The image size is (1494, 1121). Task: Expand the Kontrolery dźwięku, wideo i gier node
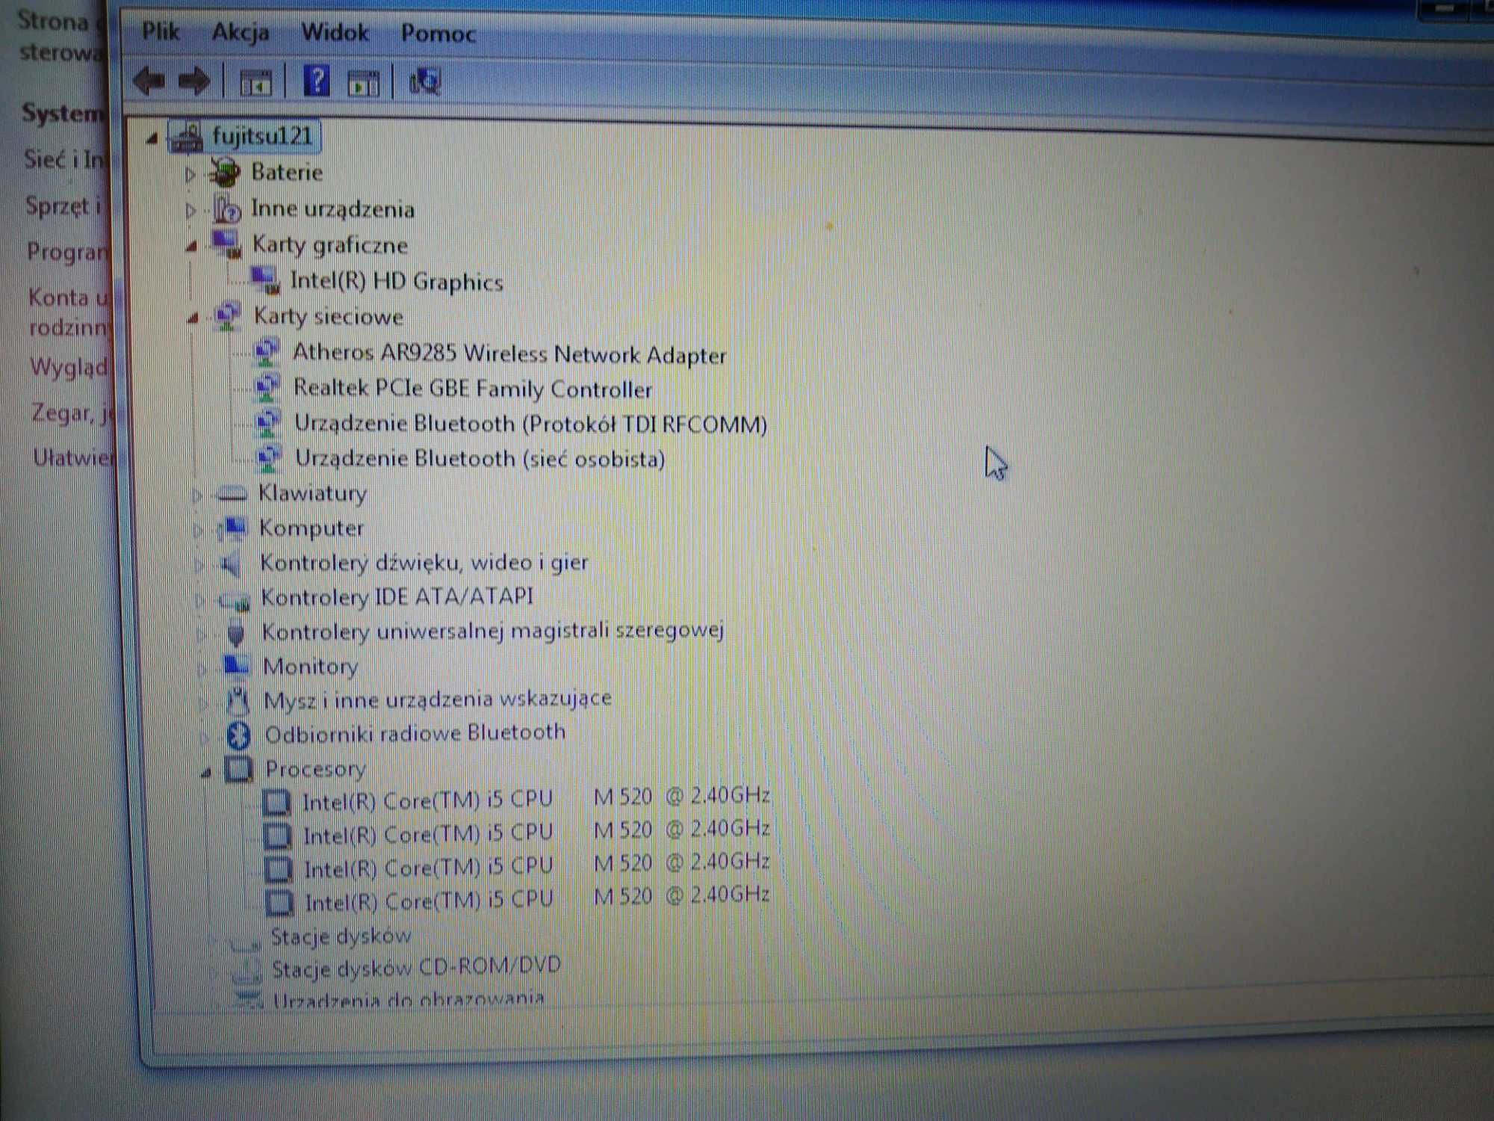click(199, 565)
